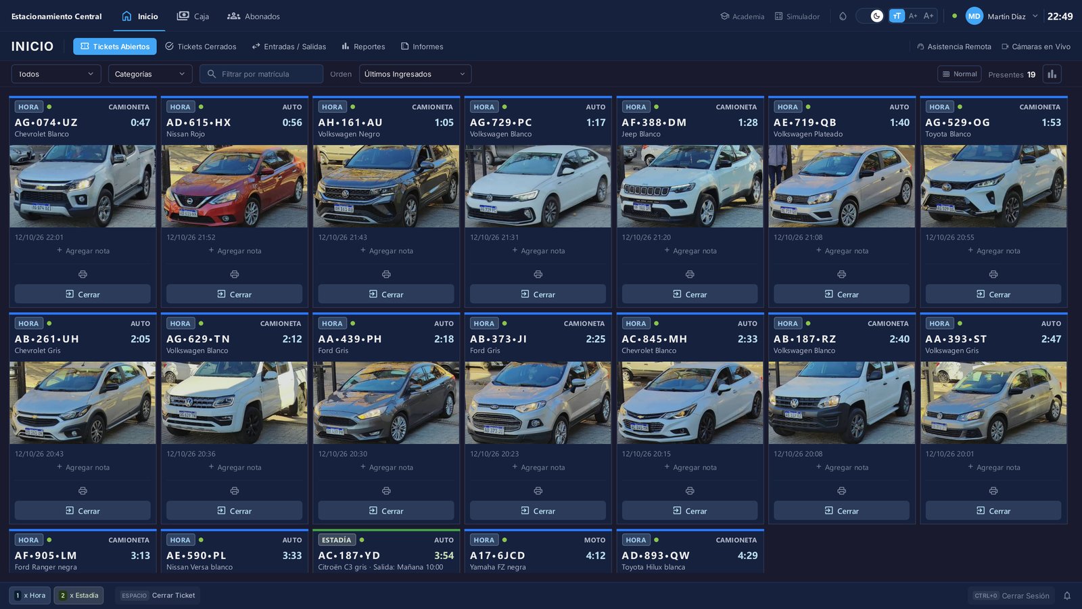Viewport: 1082px width, 609px height.
Task: Select the largest A+ text size
Action: [929, 16]
